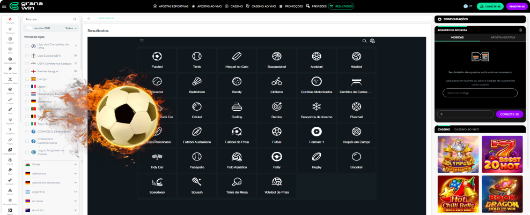Open the Book of Dragon game thumbnail
Image resolution: width=530 pixels, height=215 pixels.
[x=502, y=195]
